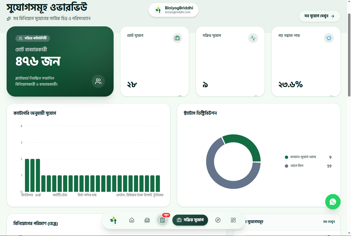Click the ক্যাটাগরি অনুযায়ী সুযোগ chart title
Viewport: 351px width, 236px height.
click(x=35, y=113)
